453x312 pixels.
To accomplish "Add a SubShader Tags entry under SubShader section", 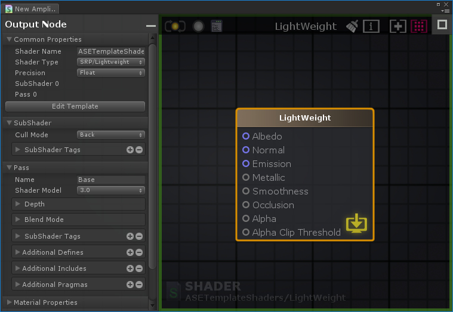I will (x=130, y=150).
